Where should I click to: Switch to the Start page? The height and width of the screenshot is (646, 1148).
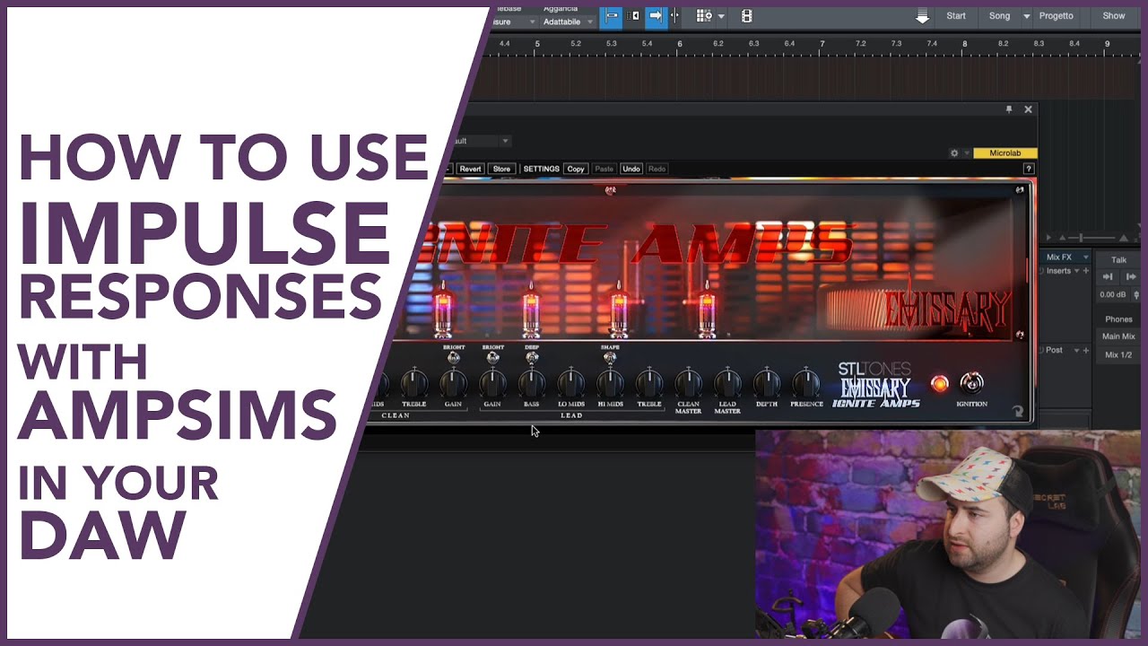pos(956,16)
